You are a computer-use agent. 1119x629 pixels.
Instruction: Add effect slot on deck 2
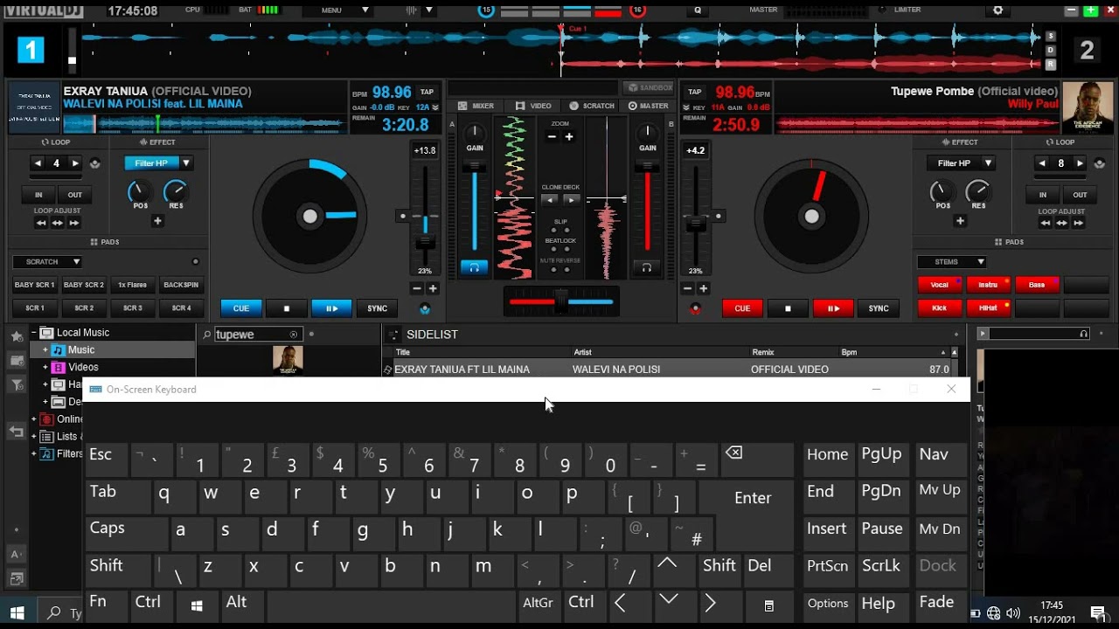coord(960,221)
